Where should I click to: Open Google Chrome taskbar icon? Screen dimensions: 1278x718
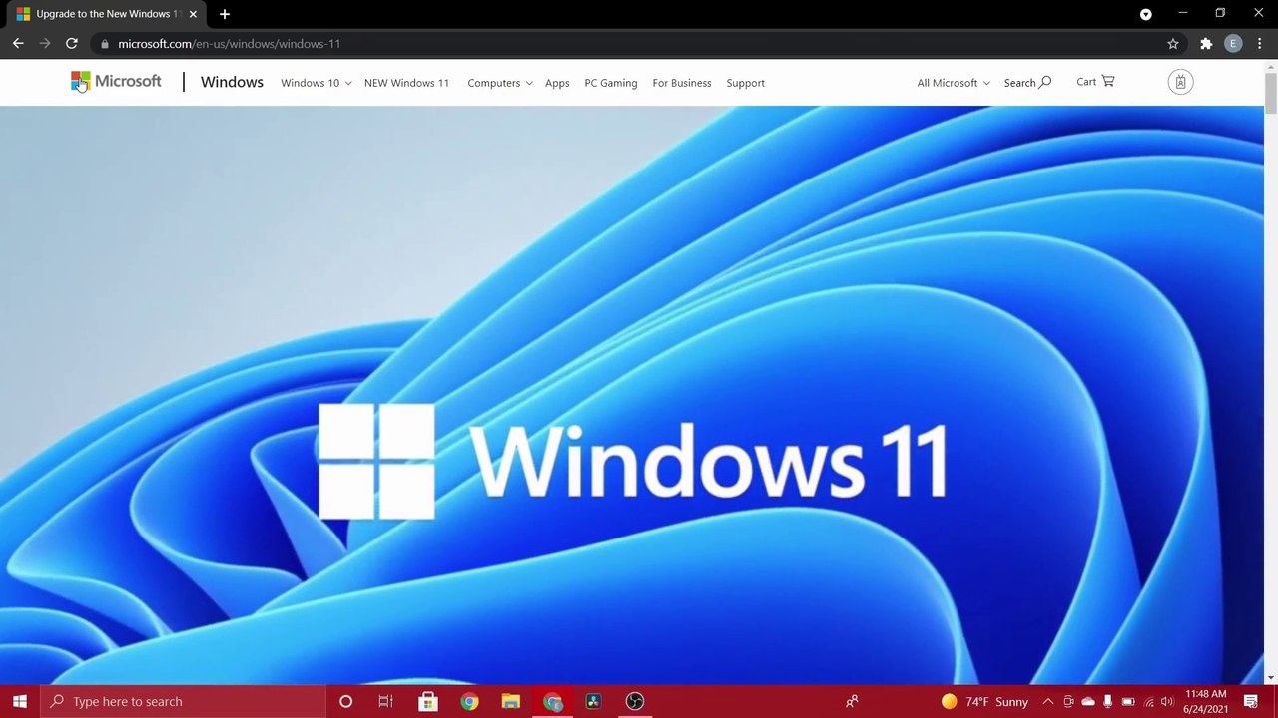(x=469, y=701)
